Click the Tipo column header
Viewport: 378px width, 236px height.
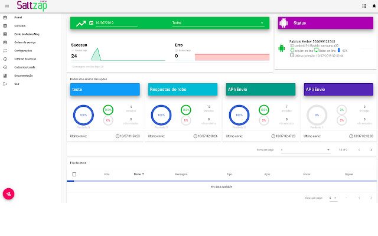click(229, 174)
